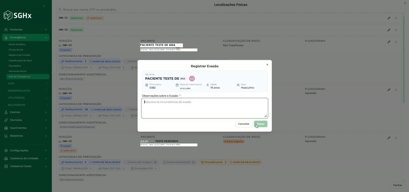Click AMA-05 Evoluções 24h chip
Viewport: 409px width, 192px height.
click(x=144, y=168)
